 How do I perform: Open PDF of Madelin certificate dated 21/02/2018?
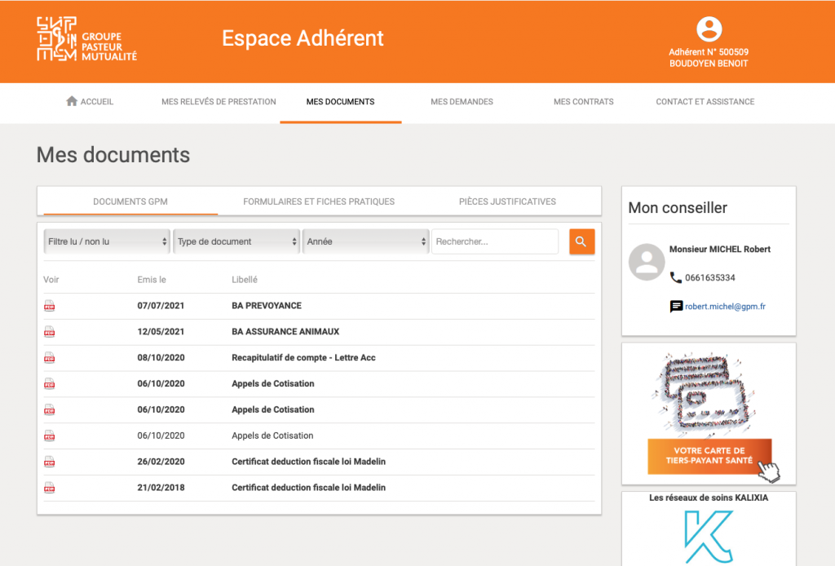coord(49,488)
